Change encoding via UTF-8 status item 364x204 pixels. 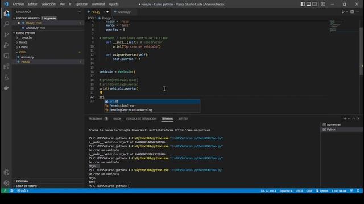(x=299, y=191)
